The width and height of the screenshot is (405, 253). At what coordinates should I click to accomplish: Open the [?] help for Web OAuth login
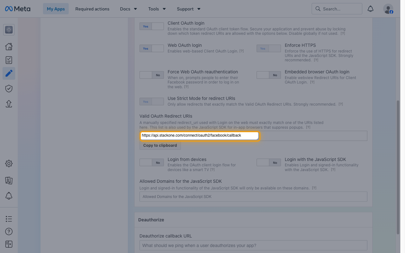point(241,51)
